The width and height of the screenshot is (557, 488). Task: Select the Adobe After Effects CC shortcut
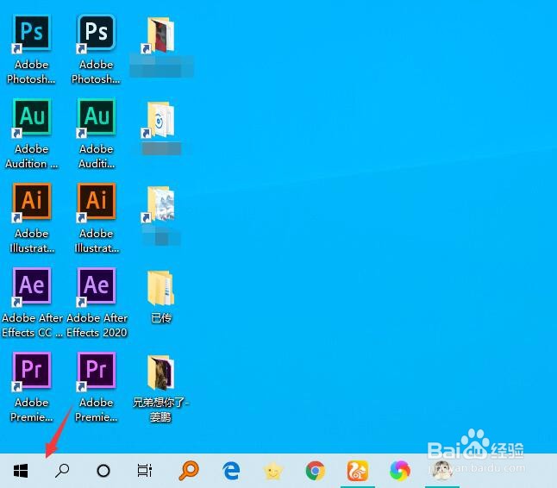32,303
